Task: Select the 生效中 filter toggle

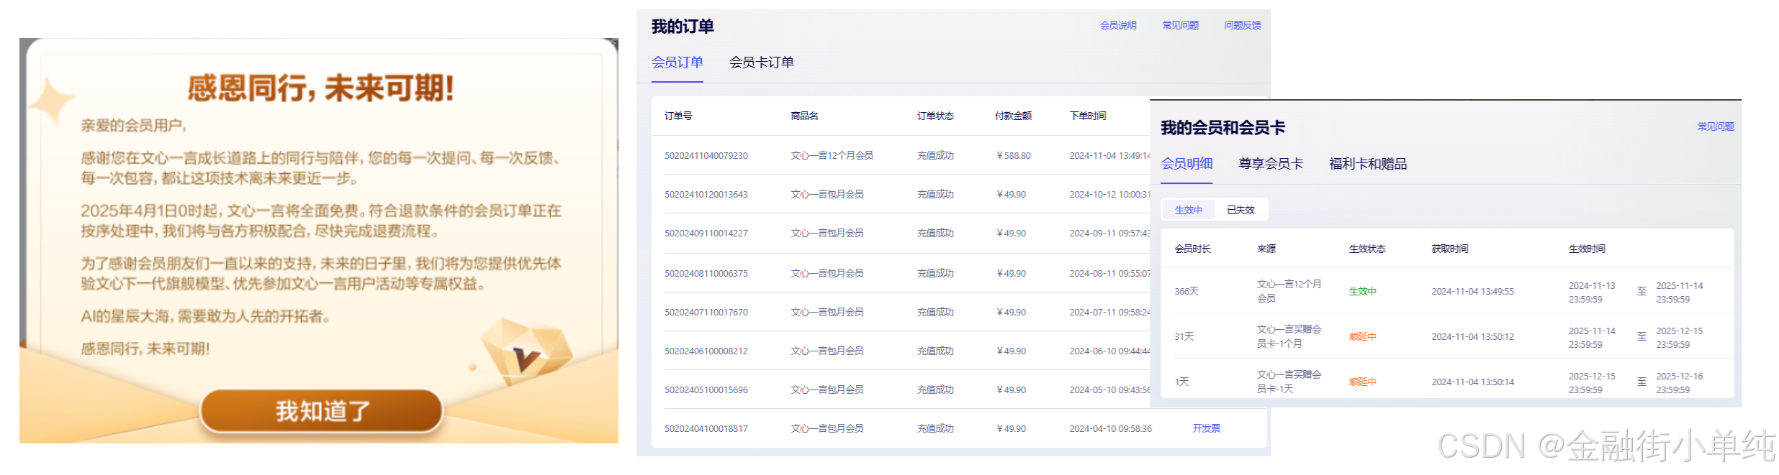Action: point(1189,210)
